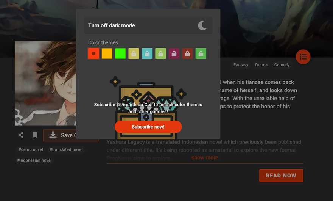The width and height of the screenshot is (333, 201).
Task: Open the #translated novel tag
Action: (x=66, y=149)
